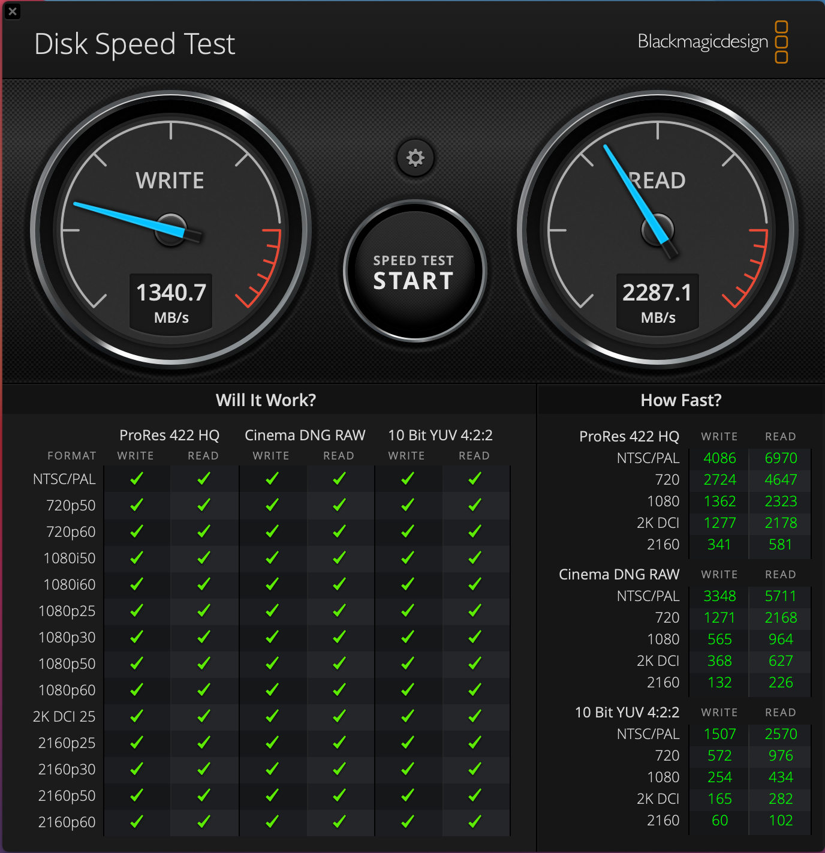
Task: Toggle the 2160p60 10 Bit YUV READ checkmark
Action: coord(474,822)
